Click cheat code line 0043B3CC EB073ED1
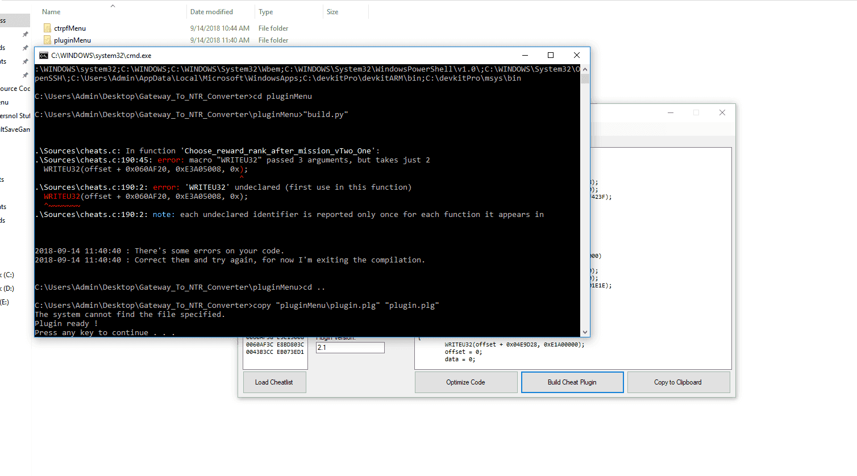This screenshot has width=857, height=476. coord(275,352)
